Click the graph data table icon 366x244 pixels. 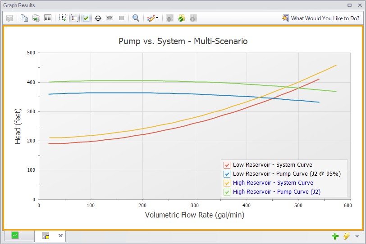pyautogui.click(x=48, y=18)
